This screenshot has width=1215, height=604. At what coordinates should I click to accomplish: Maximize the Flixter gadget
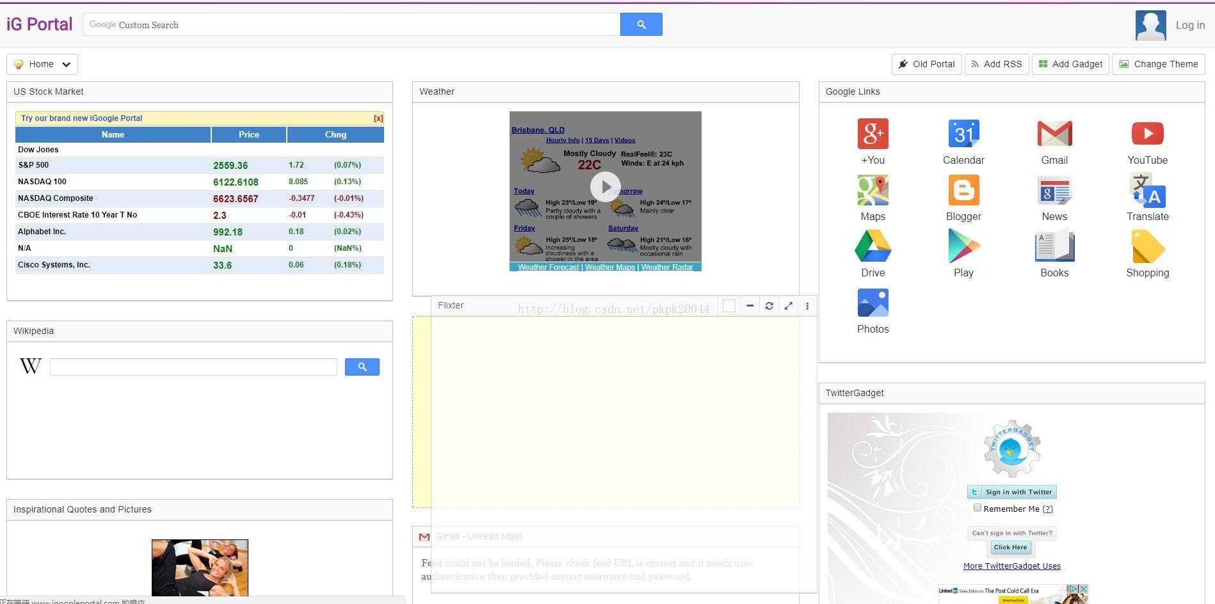788,306
